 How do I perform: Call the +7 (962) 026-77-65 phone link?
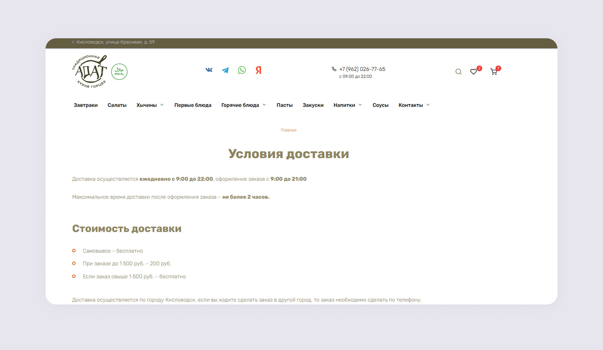[362, 69]
